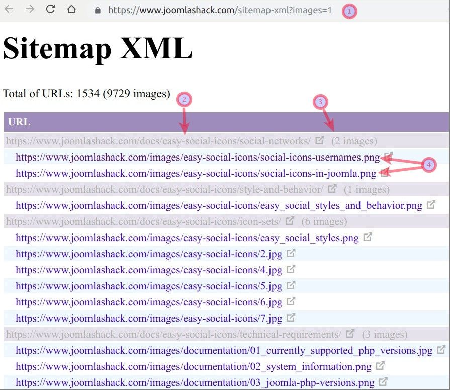The width and height of the screenshot is (450, 390).
Task: Open the browser home page icon
Action: [71, 9]
